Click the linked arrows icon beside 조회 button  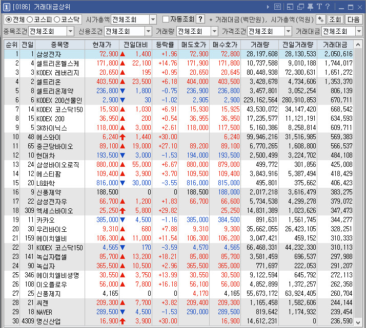pos(321,19)
